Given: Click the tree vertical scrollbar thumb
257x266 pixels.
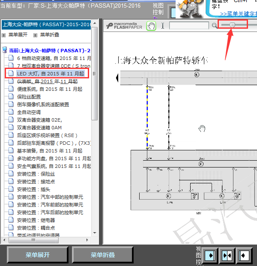Looking at the screenshot, I should (95, 74).
